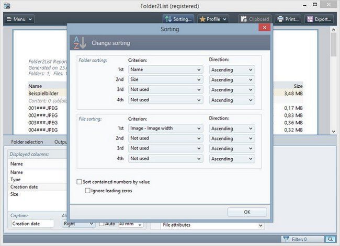The width and height of the screenshot is (340, 246).
Task: Click the 3,48 MB size value
Action: pyautogui.click(x=293, y=93)
